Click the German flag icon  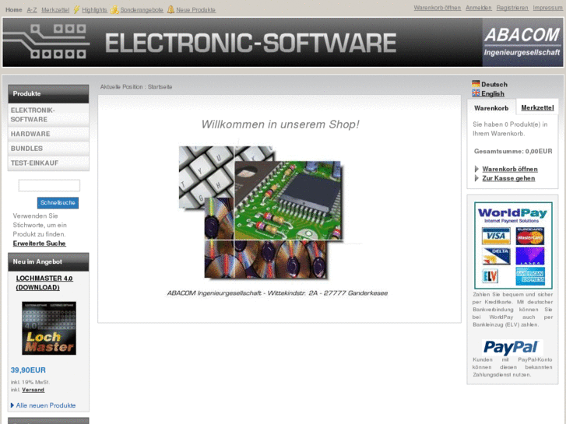tap(476, 84)
